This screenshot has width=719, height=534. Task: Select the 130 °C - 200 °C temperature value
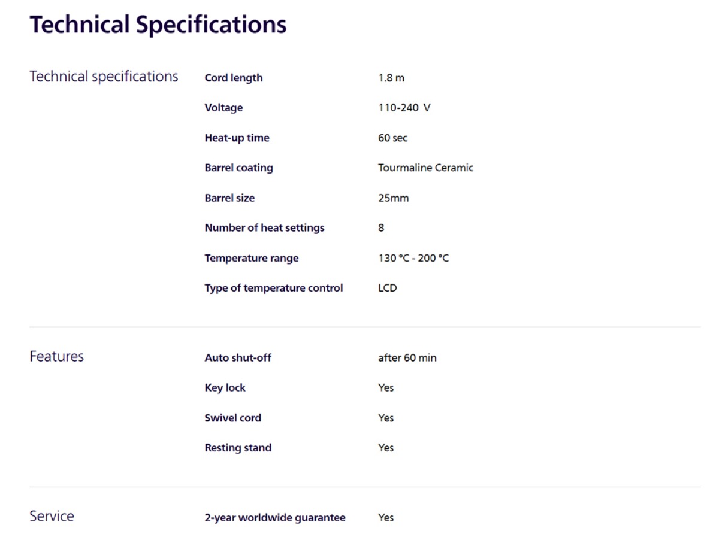click(413, 258)
